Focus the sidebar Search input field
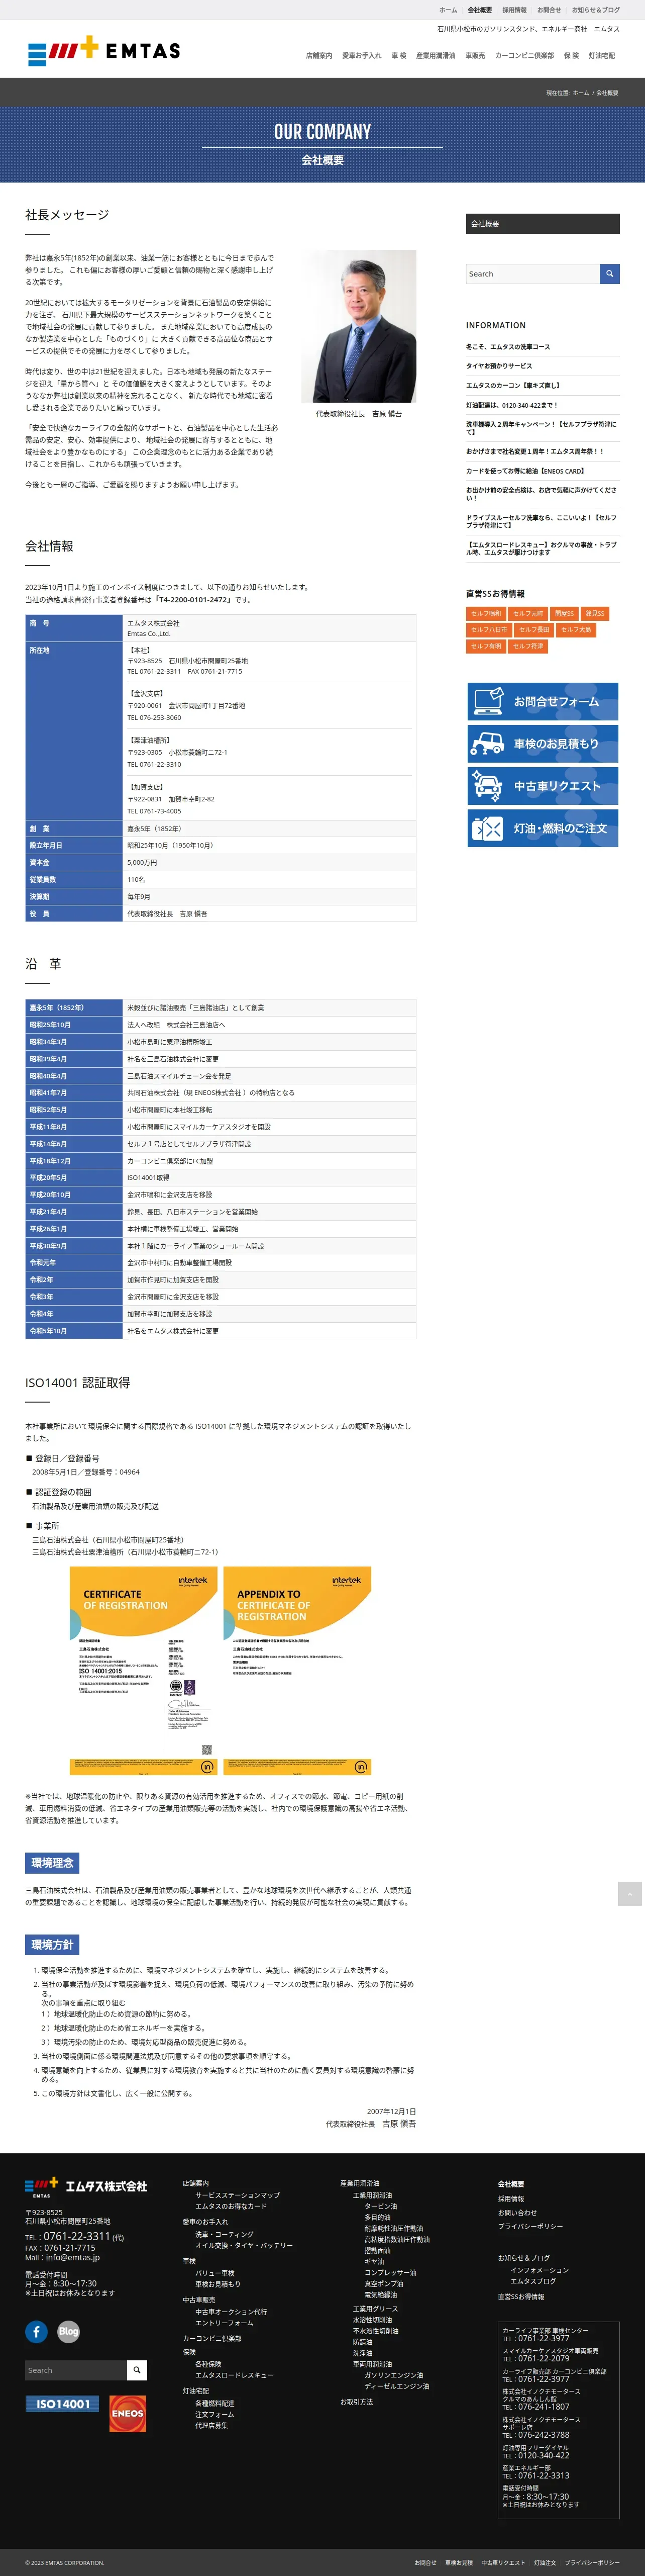Screen dimensions: 645x2576 532,273
